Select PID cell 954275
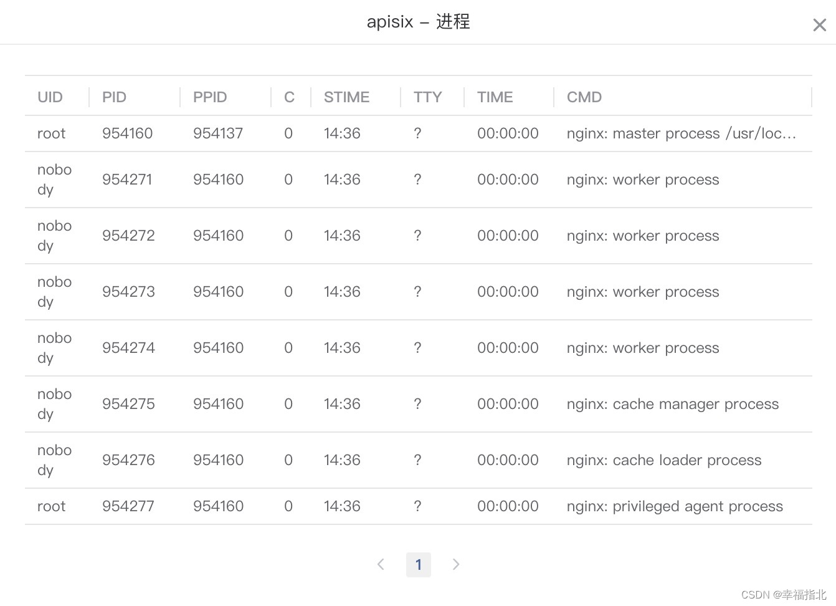 [x=128, y=404]
